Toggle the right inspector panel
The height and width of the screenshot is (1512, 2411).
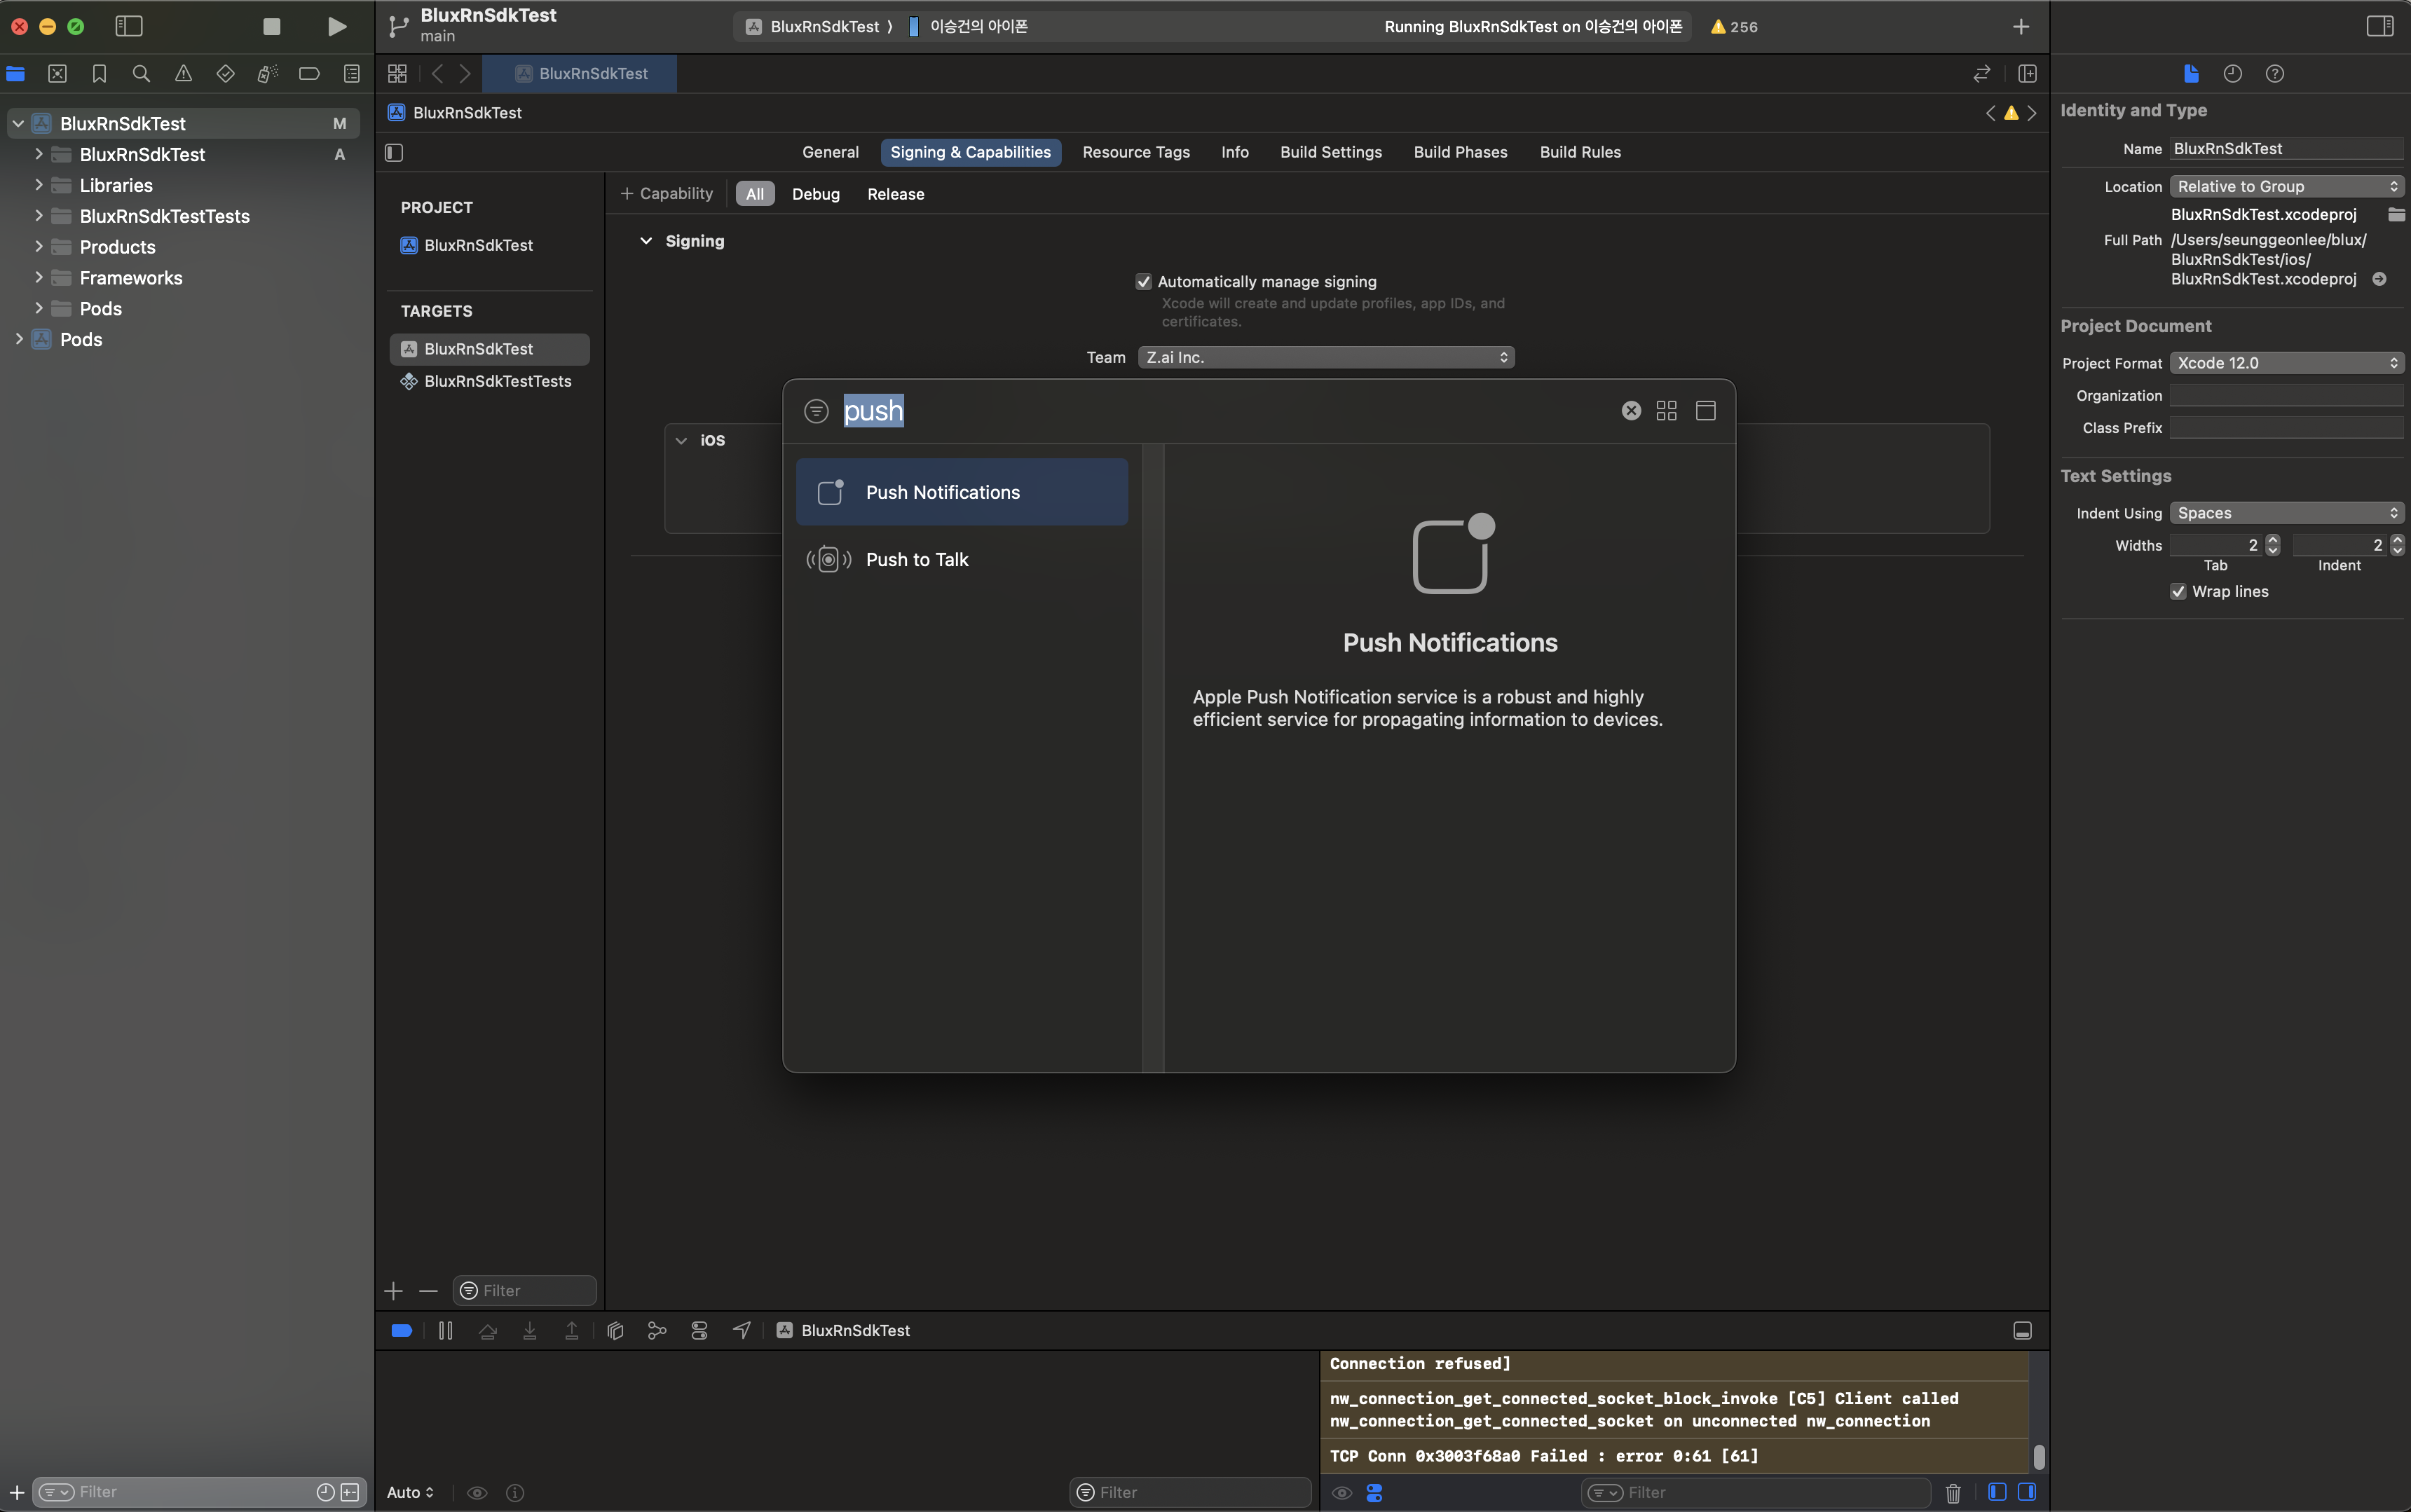click(x=2380, y=27)
